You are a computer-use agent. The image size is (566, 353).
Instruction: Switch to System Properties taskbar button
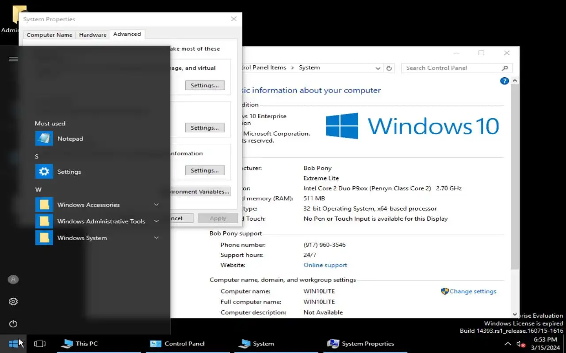[366, 343]
